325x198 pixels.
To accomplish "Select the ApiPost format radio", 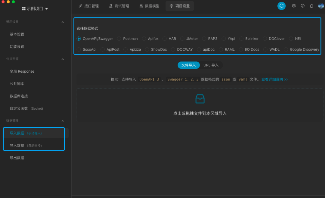I will tap(102, 49).
